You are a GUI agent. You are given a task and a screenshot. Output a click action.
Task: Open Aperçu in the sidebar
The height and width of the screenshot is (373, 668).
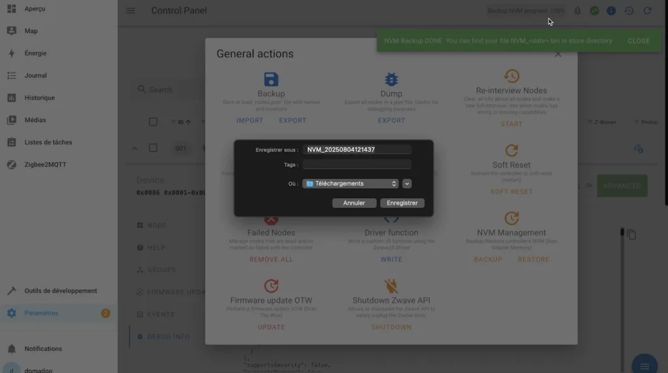tap(59, 8)
